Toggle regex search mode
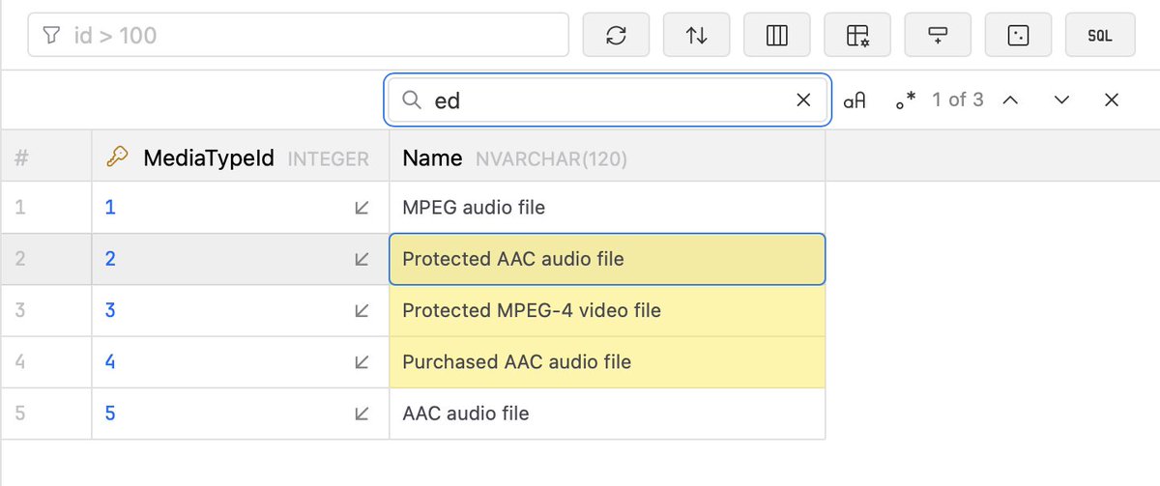The height and width of the screenshot is (486, 1160). [x=905, y=100]
